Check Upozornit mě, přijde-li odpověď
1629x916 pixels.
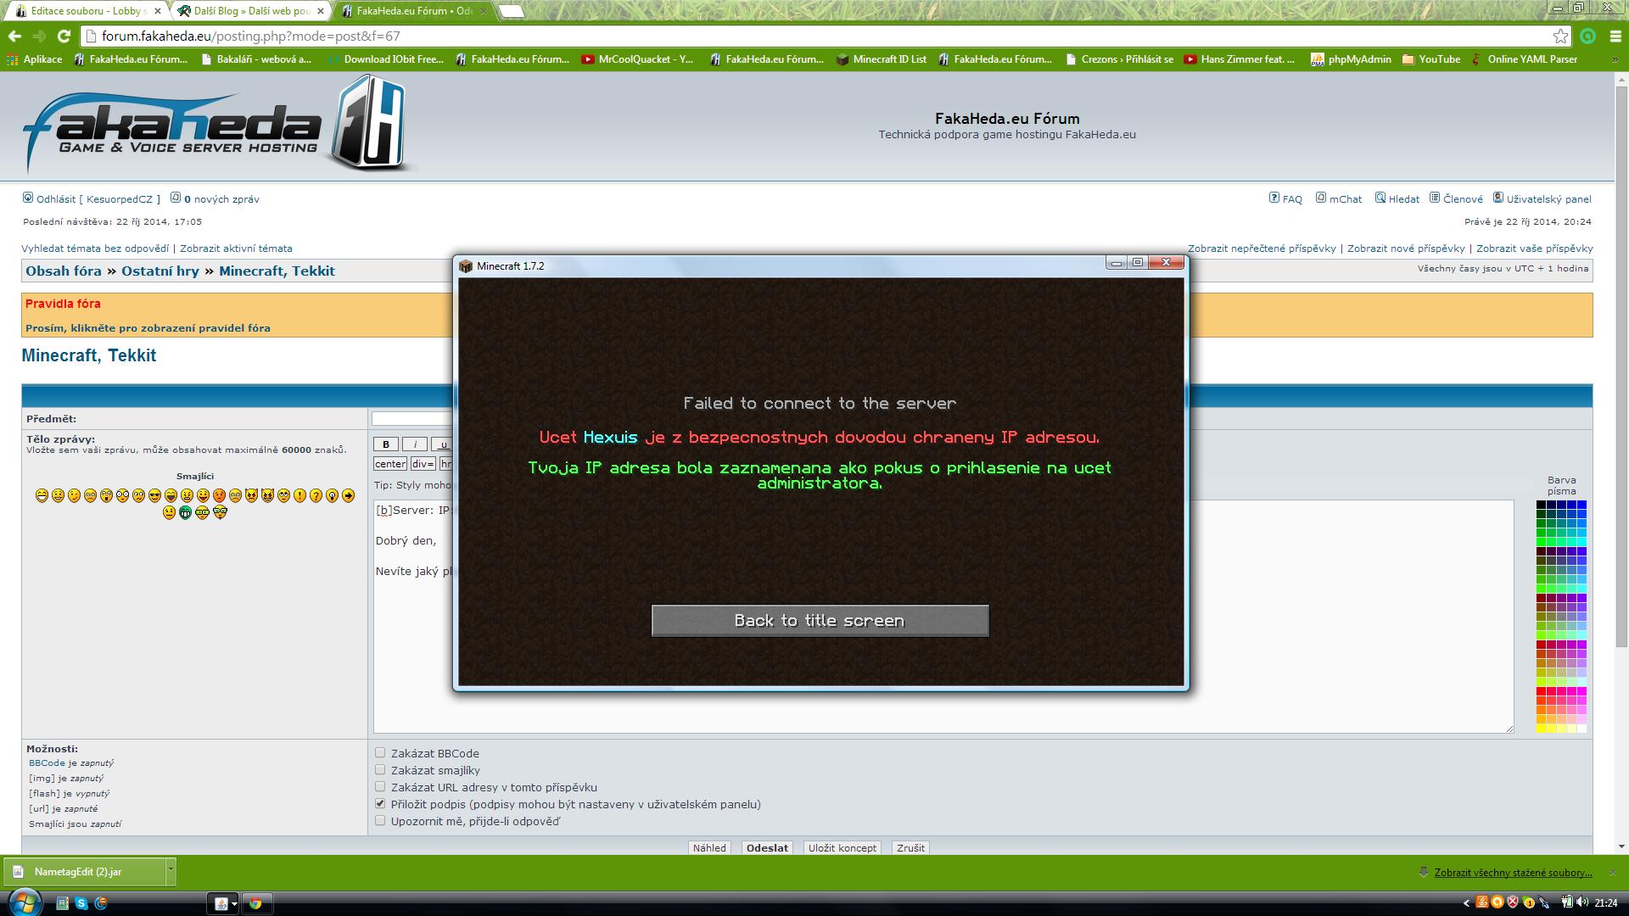point(380,820)
